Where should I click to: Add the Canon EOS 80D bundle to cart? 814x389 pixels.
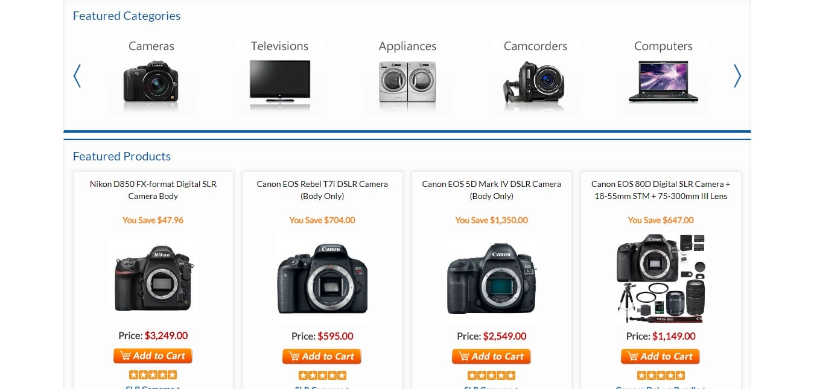coord(660,356)
